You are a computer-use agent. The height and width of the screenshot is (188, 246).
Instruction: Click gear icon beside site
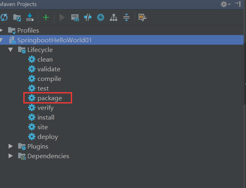(x=32, y=127)
